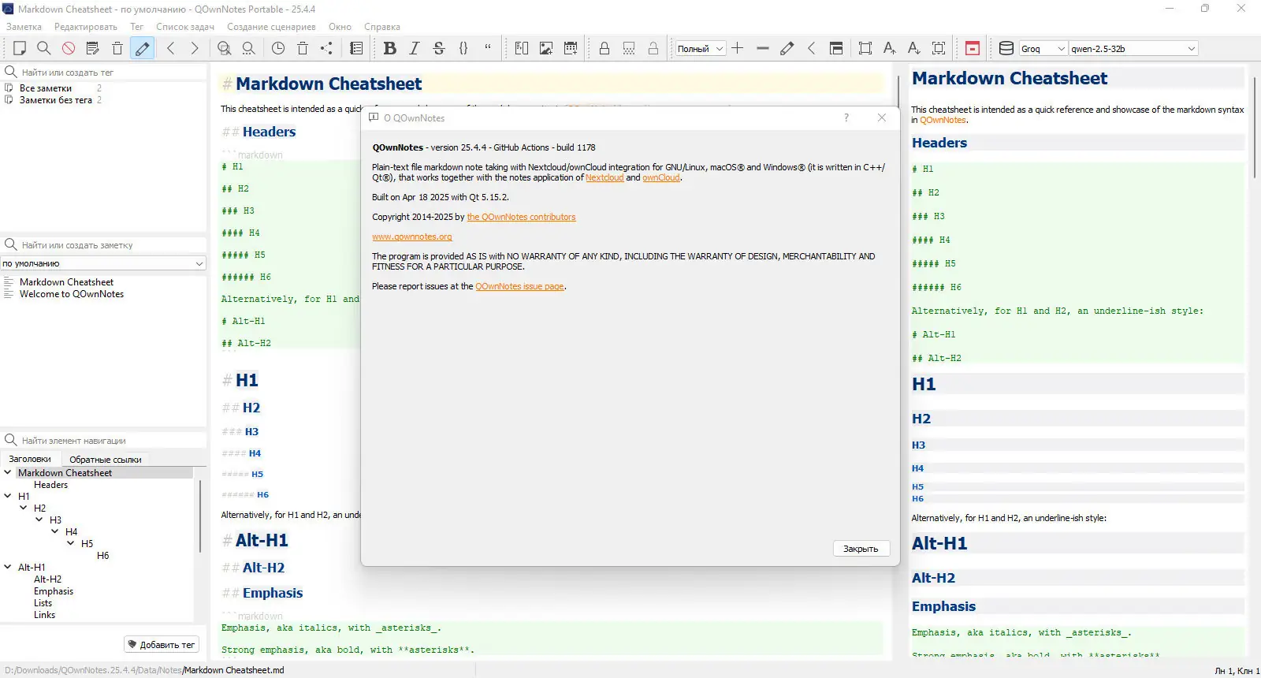The image size is (1261, 678).
Task: Open the QOwnNotes contributors link
Action: 521,218
